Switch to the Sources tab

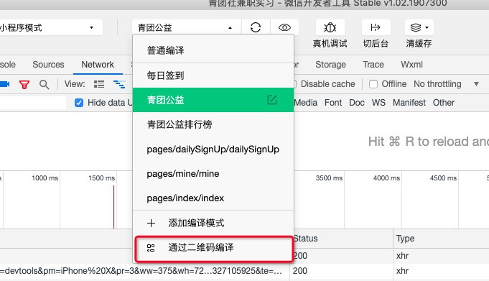pyautogui.click(x=48, y=65)
